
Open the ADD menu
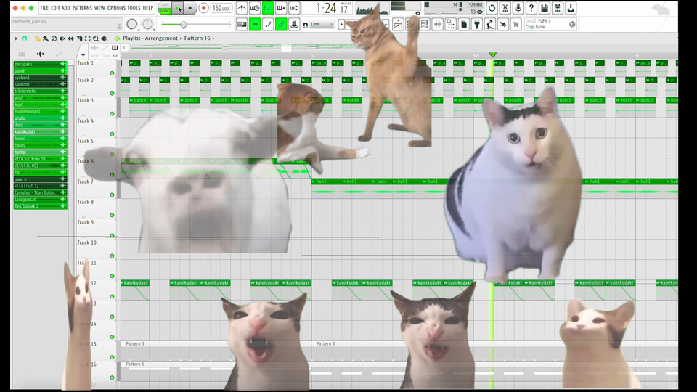(66, 8)
